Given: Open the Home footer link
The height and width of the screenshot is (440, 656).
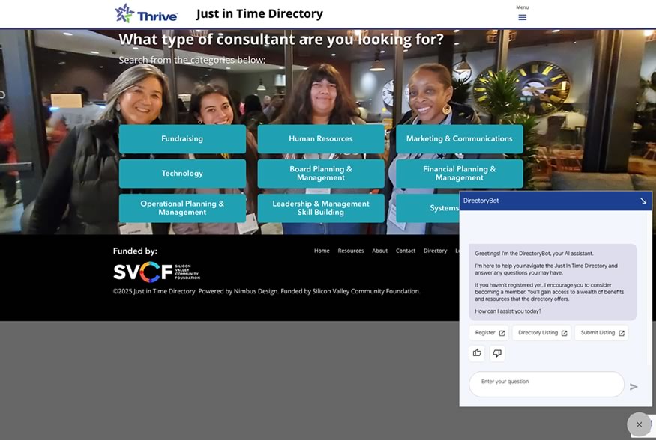Looking at the screenshot, I should click(322, 251).
